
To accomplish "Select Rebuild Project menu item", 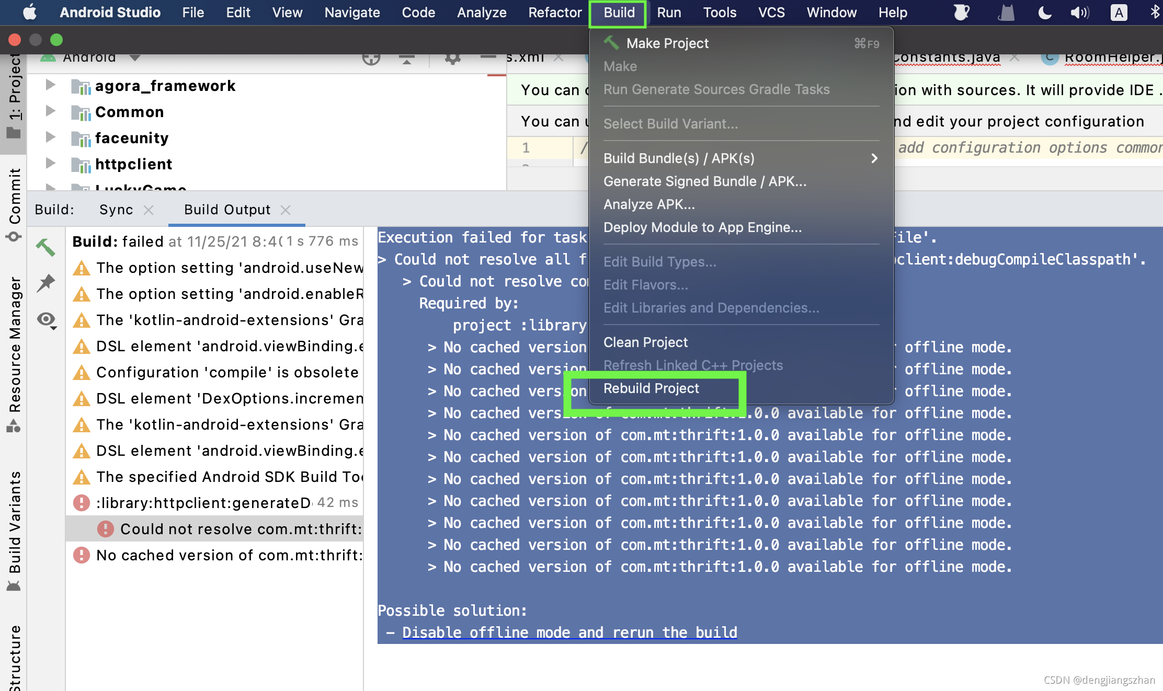I will pos(651,388).
